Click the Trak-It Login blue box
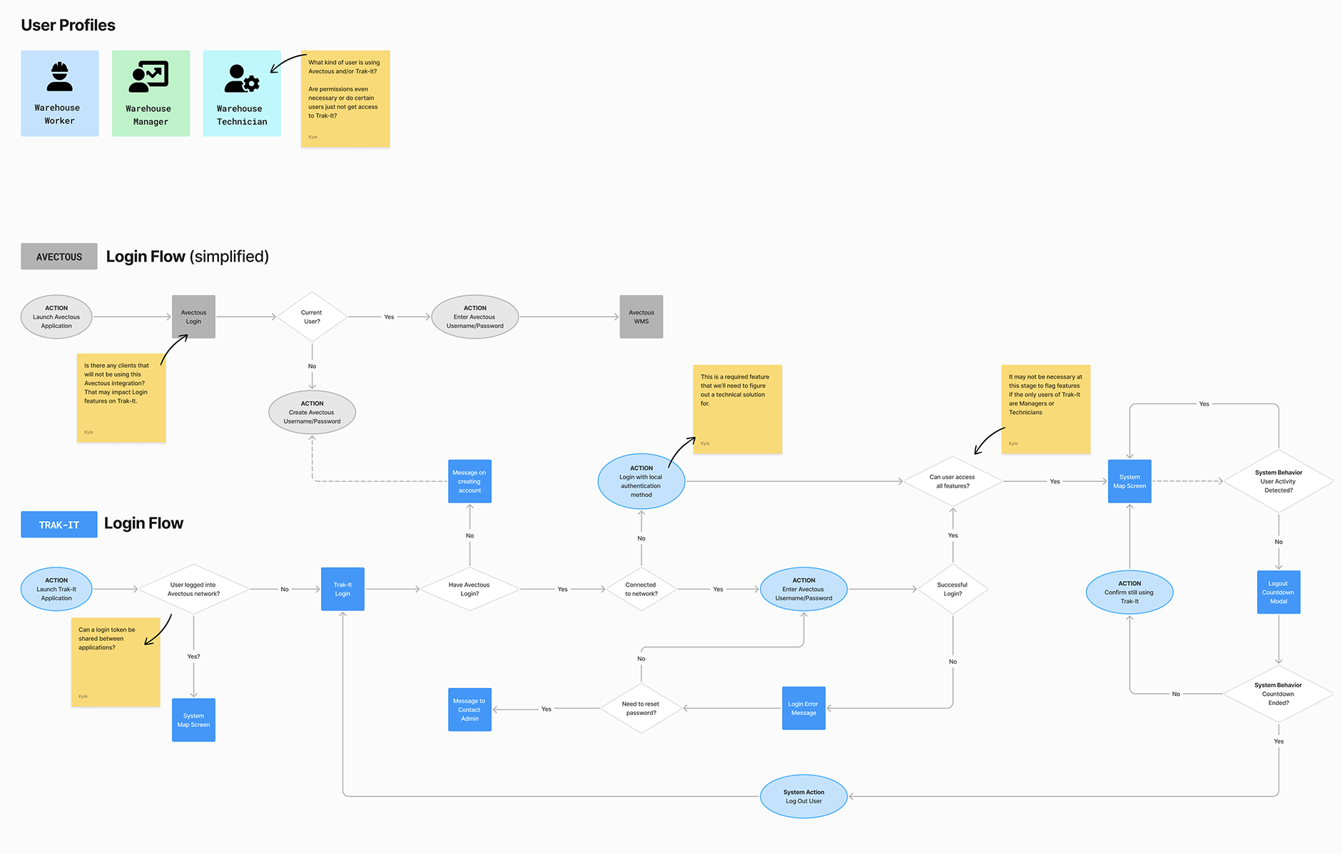 (x=342, y=589)
